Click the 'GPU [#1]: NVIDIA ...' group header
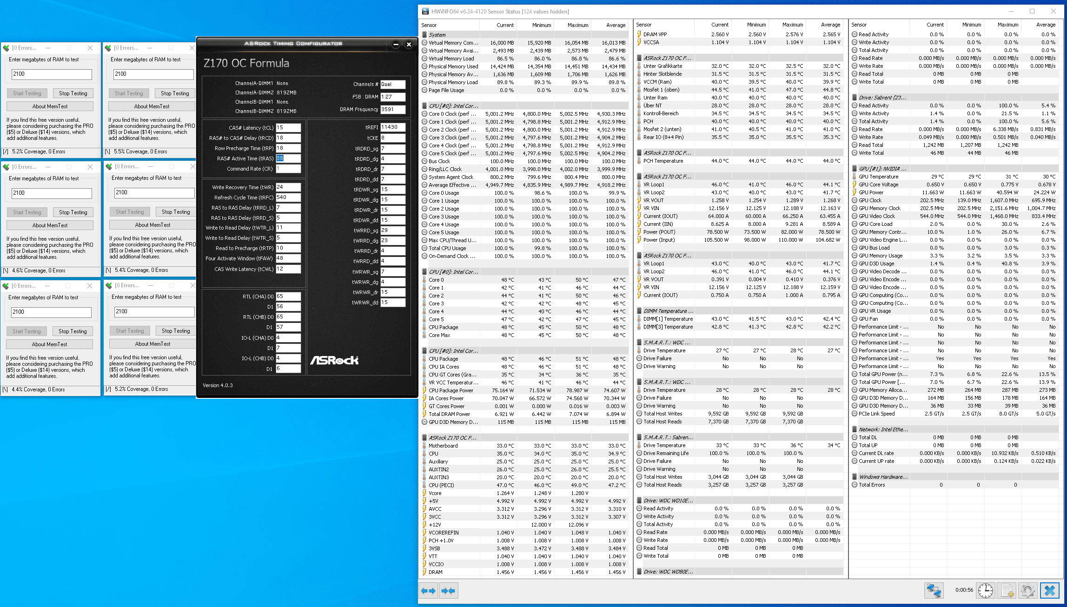This screenshot has width=1067, height=607. (x=954, y=169)
